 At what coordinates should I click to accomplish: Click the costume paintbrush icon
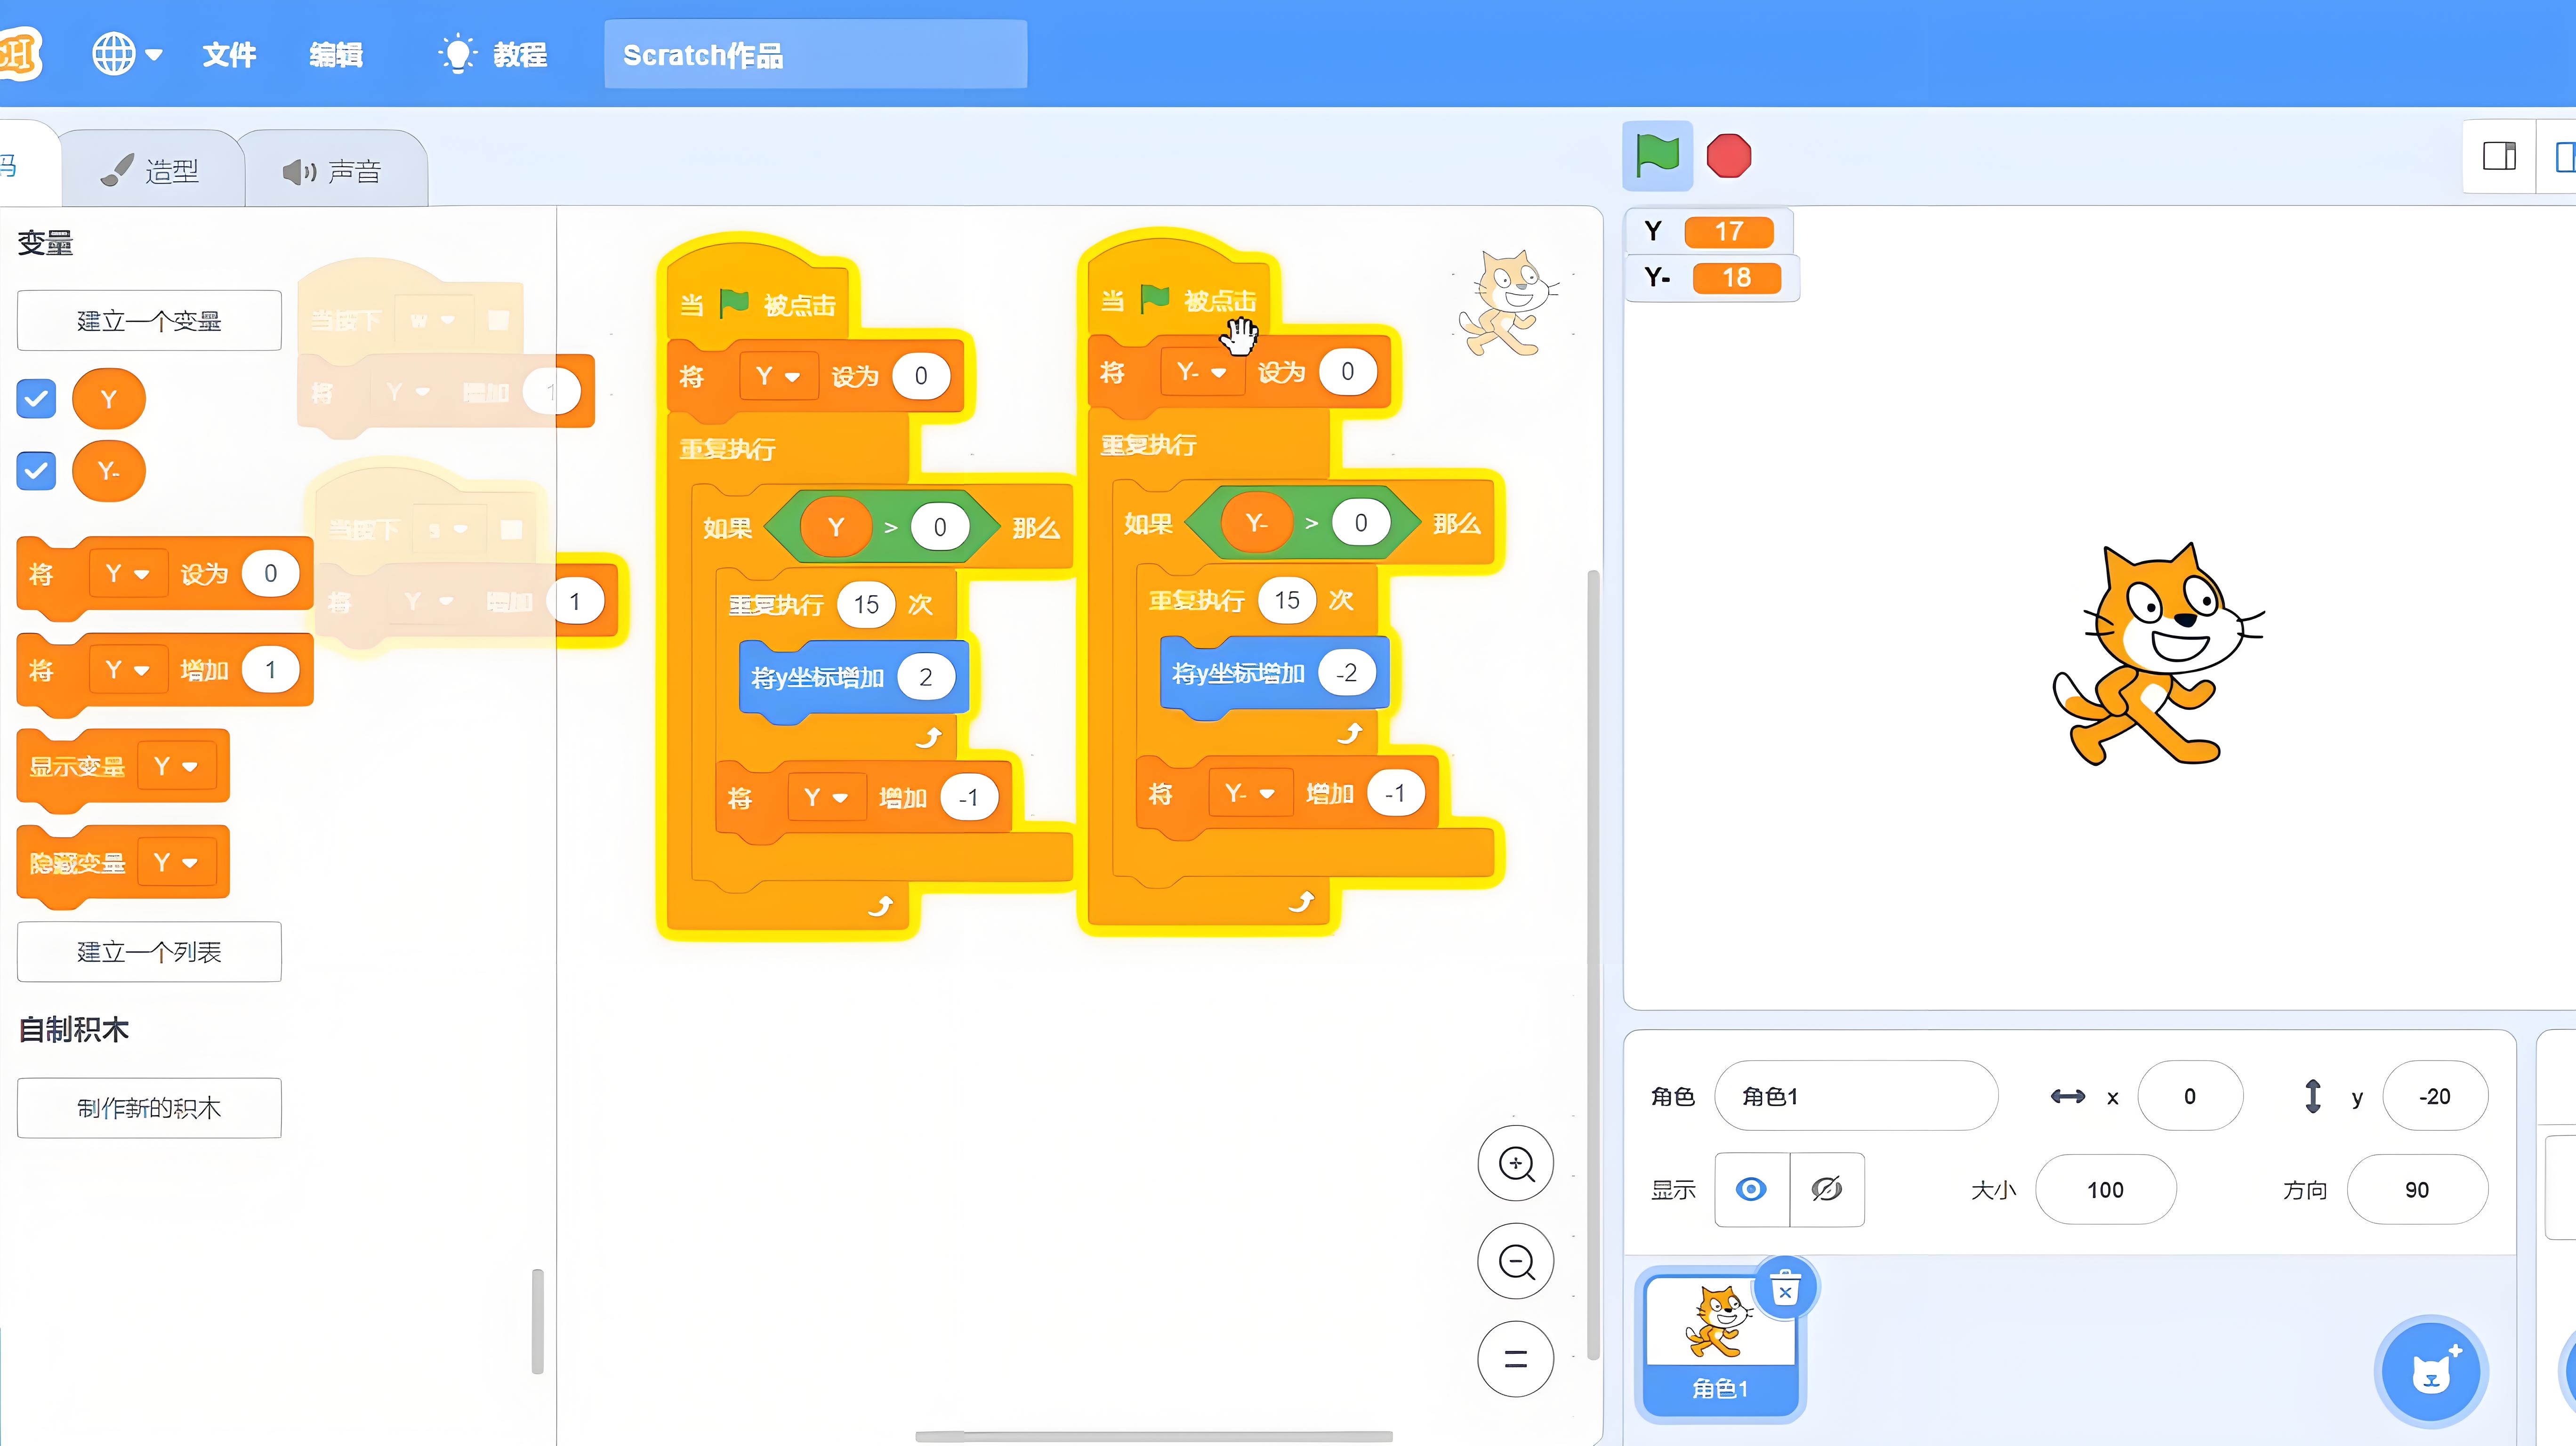point(117,171)
